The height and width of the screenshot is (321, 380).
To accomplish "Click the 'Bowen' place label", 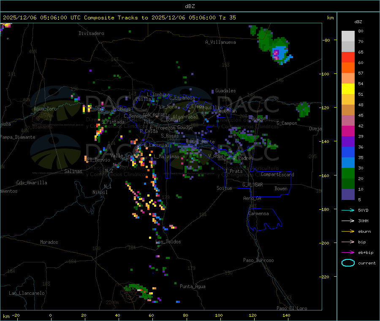I will pyautogui.click(x=281, y=189).
